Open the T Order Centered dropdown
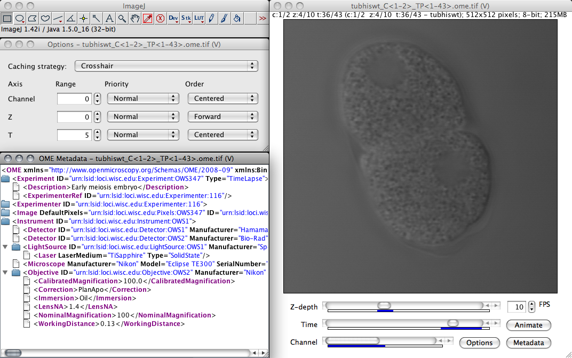The width and height of the screenshot is (572, 358). 223,134
